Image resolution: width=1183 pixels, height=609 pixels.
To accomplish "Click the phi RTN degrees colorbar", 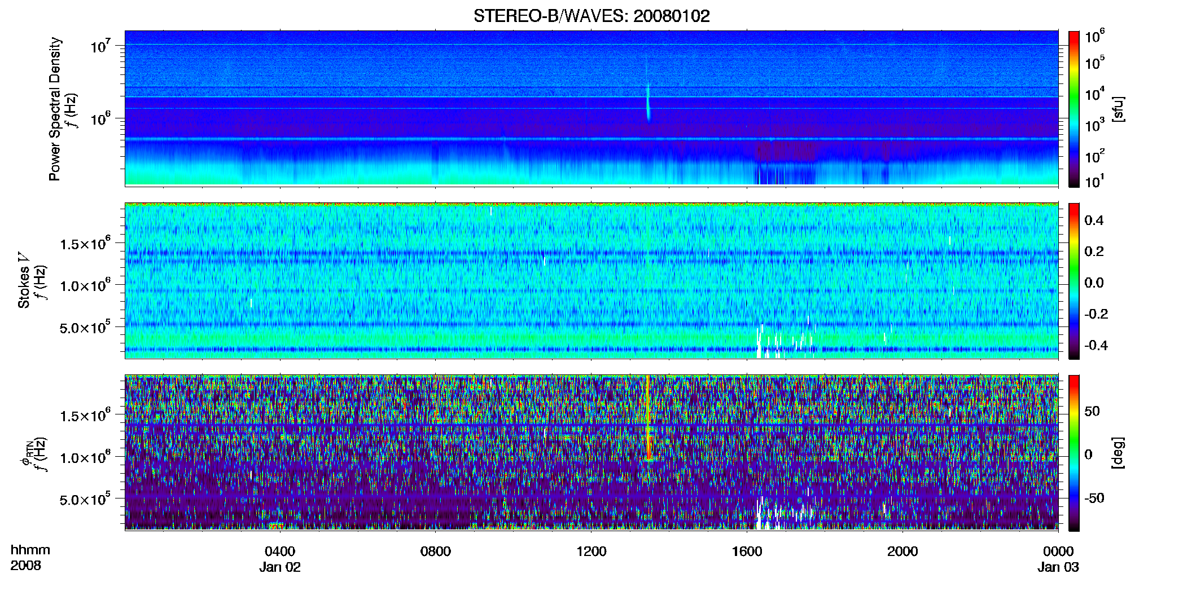I will 1074,453.
